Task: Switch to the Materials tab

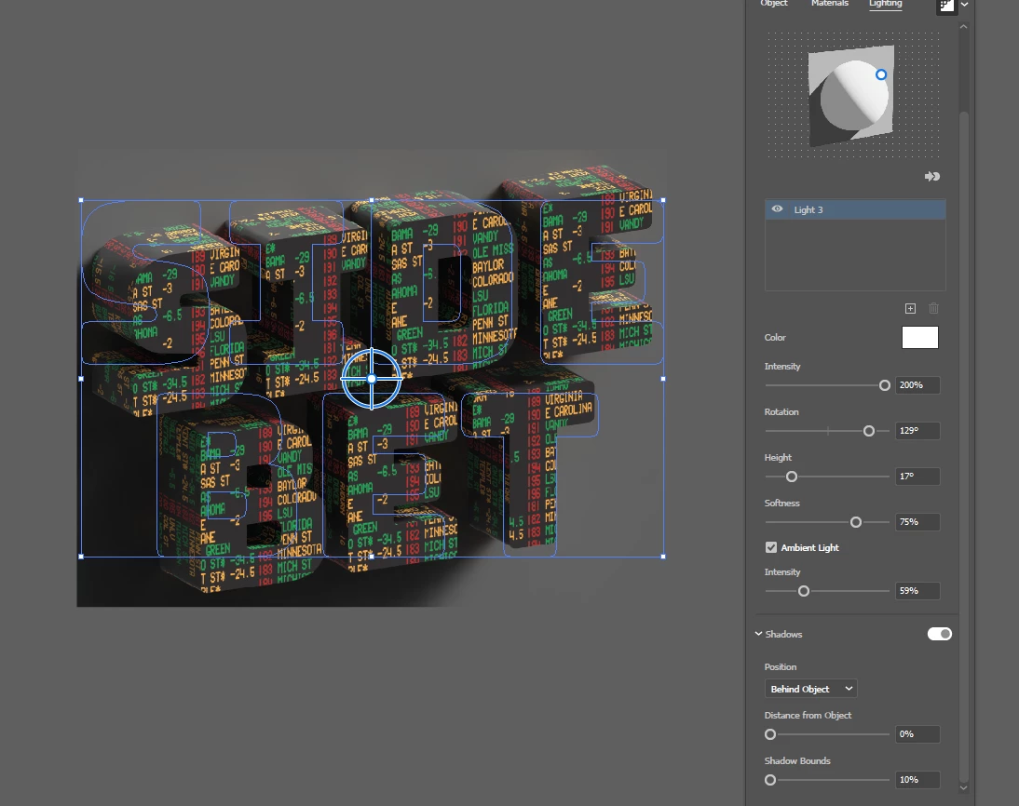Action: (829, 3)
